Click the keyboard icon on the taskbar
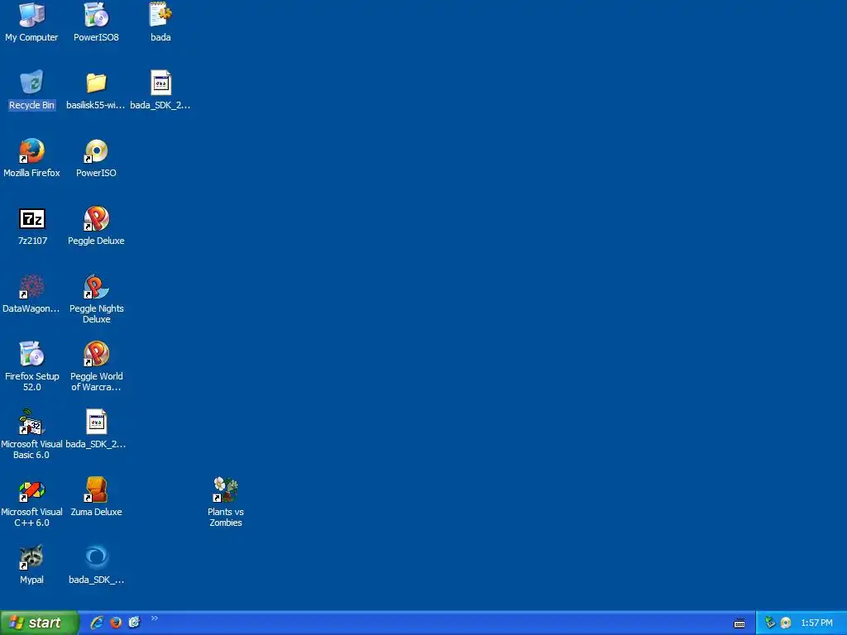 coord(739,623)
